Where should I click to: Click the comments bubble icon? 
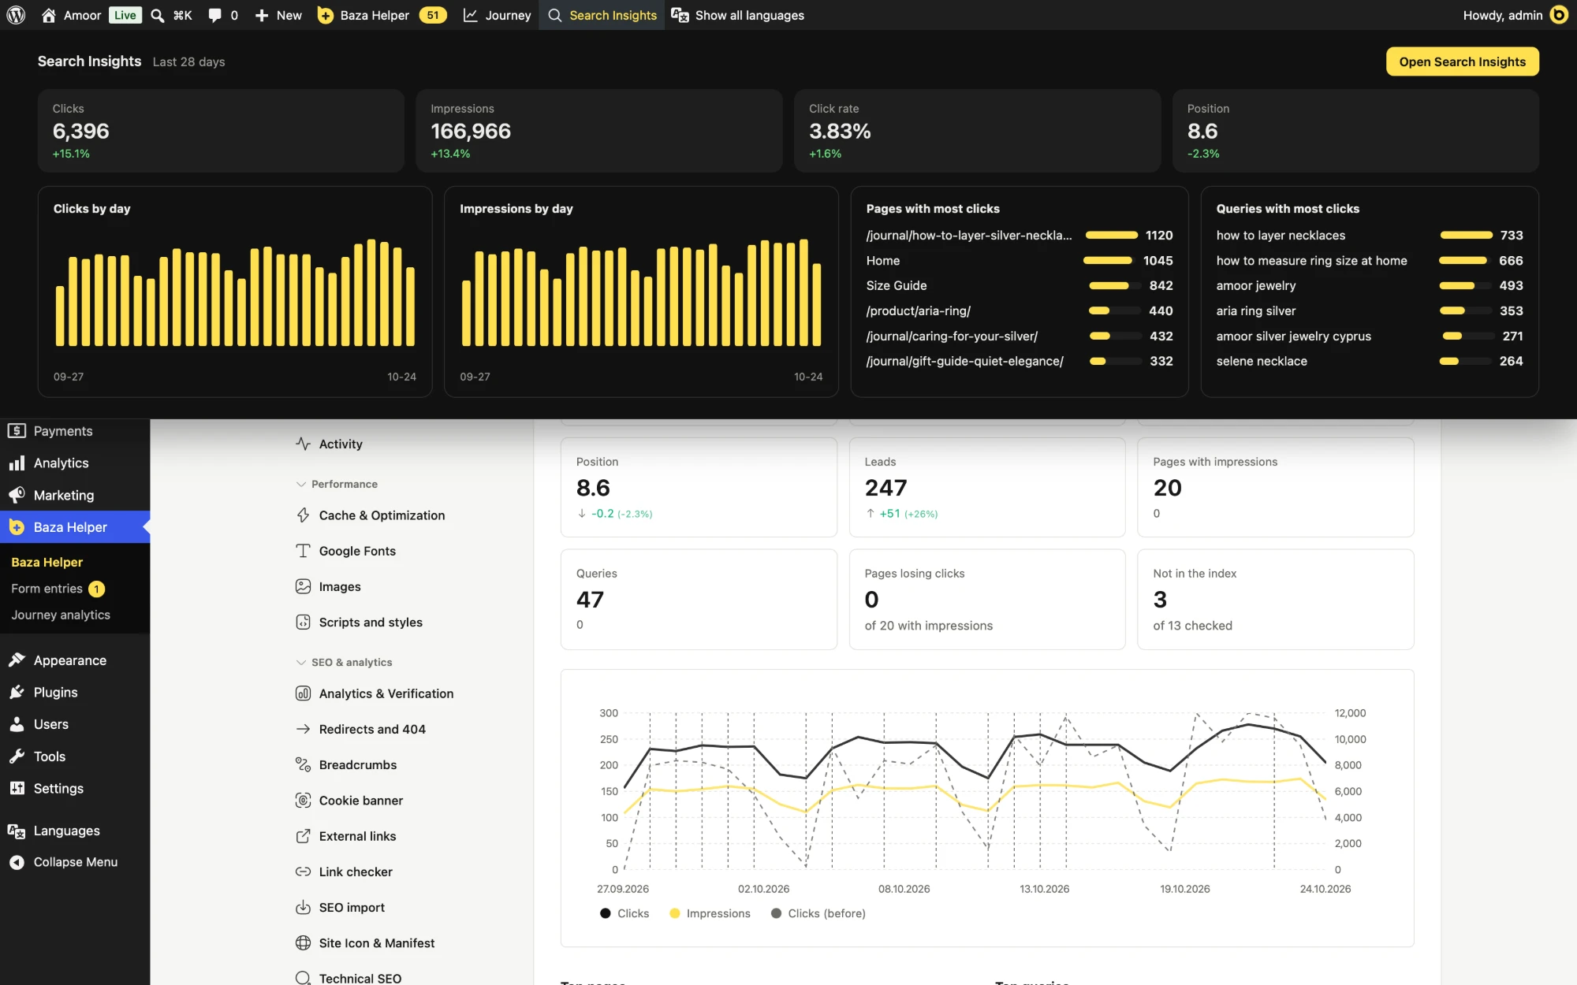click(x=214, y=15)
